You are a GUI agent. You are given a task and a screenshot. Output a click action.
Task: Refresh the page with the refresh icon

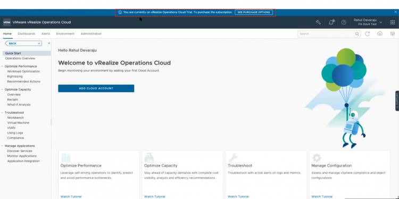367,34
